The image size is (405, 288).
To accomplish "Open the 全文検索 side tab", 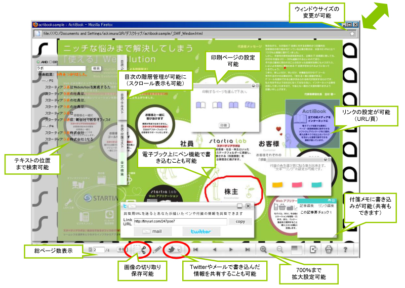I will [122, 168].
